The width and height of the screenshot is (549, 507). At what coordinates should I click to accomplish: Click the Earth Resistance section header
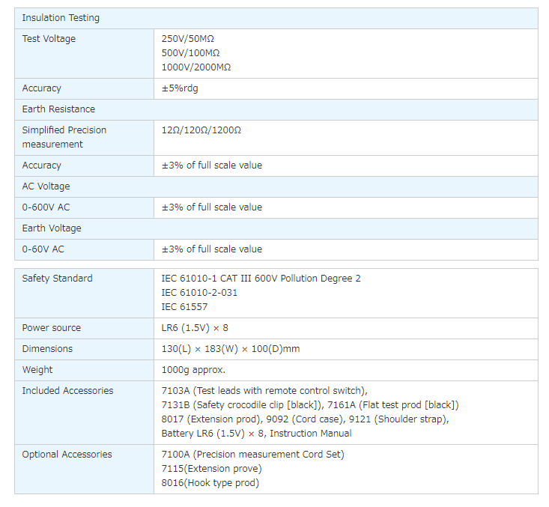(58, 109)
